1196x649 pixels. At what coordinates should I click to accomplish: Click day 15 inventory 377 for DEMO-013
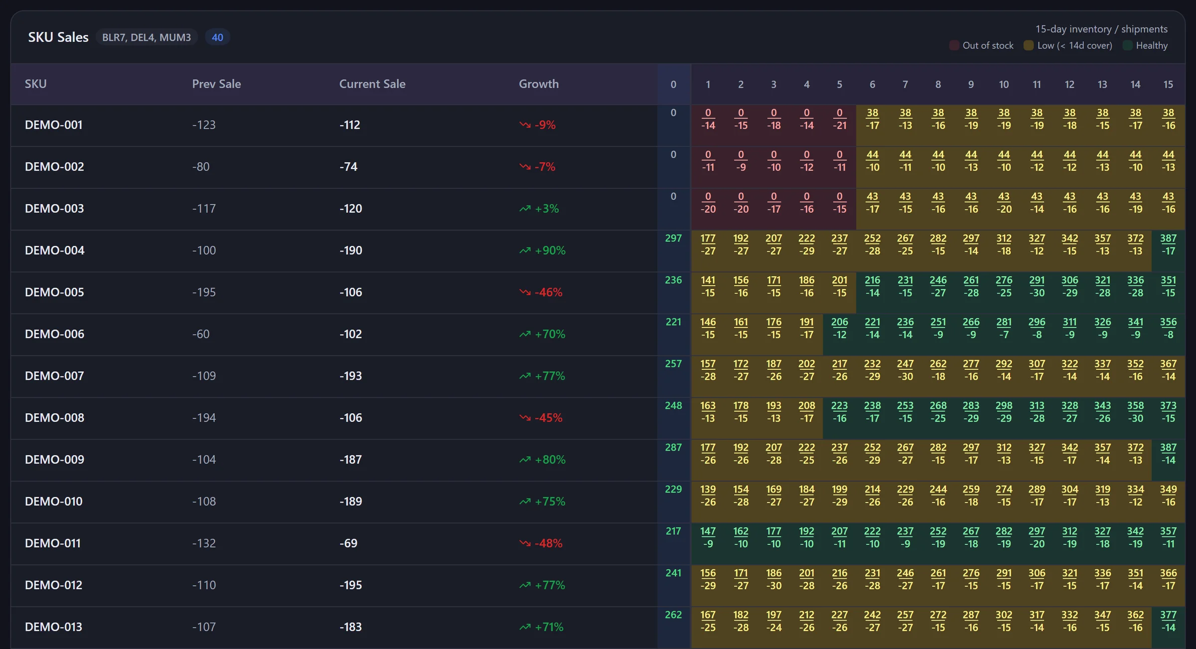(x=1168, y=615)
